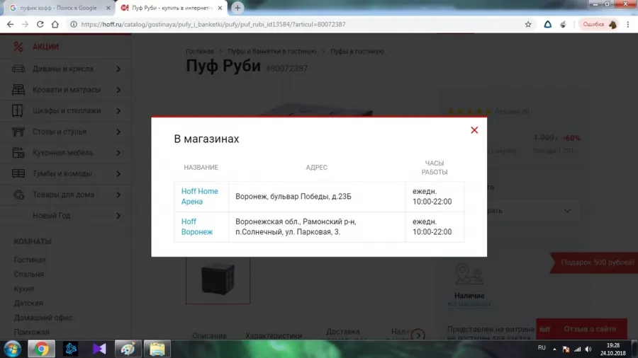Viewport: 638px width, 358px height.
Task: Go back using browser back arrow
Action: [x=10, y=24]
